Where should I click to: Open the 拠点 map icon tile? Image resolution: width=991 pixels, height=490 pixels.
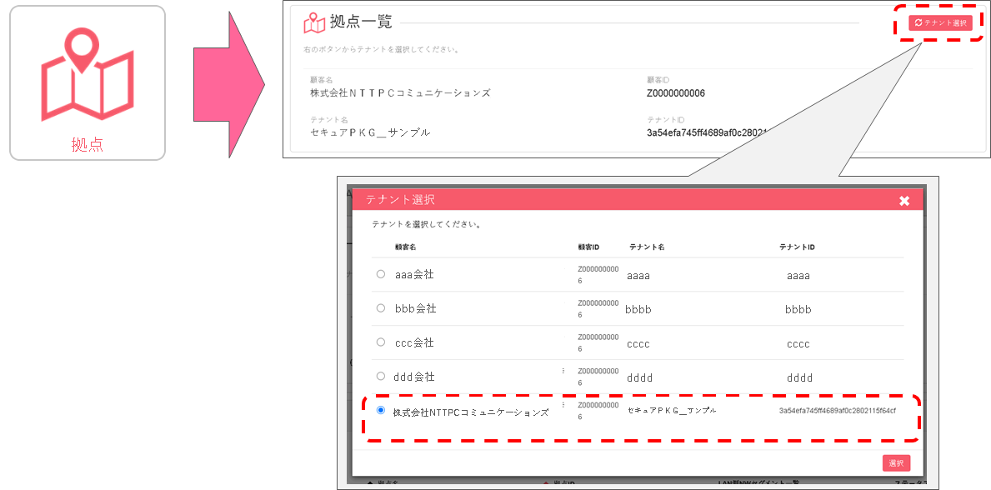point(88,82)
